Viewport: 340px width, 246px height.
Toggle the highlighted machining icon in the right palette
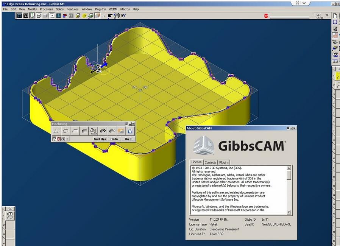tap(335, 35)
